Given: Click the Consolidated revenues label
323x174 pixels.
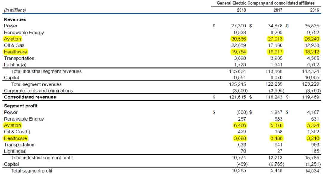Looking at the screenshot, I should (x=30, y=97).
